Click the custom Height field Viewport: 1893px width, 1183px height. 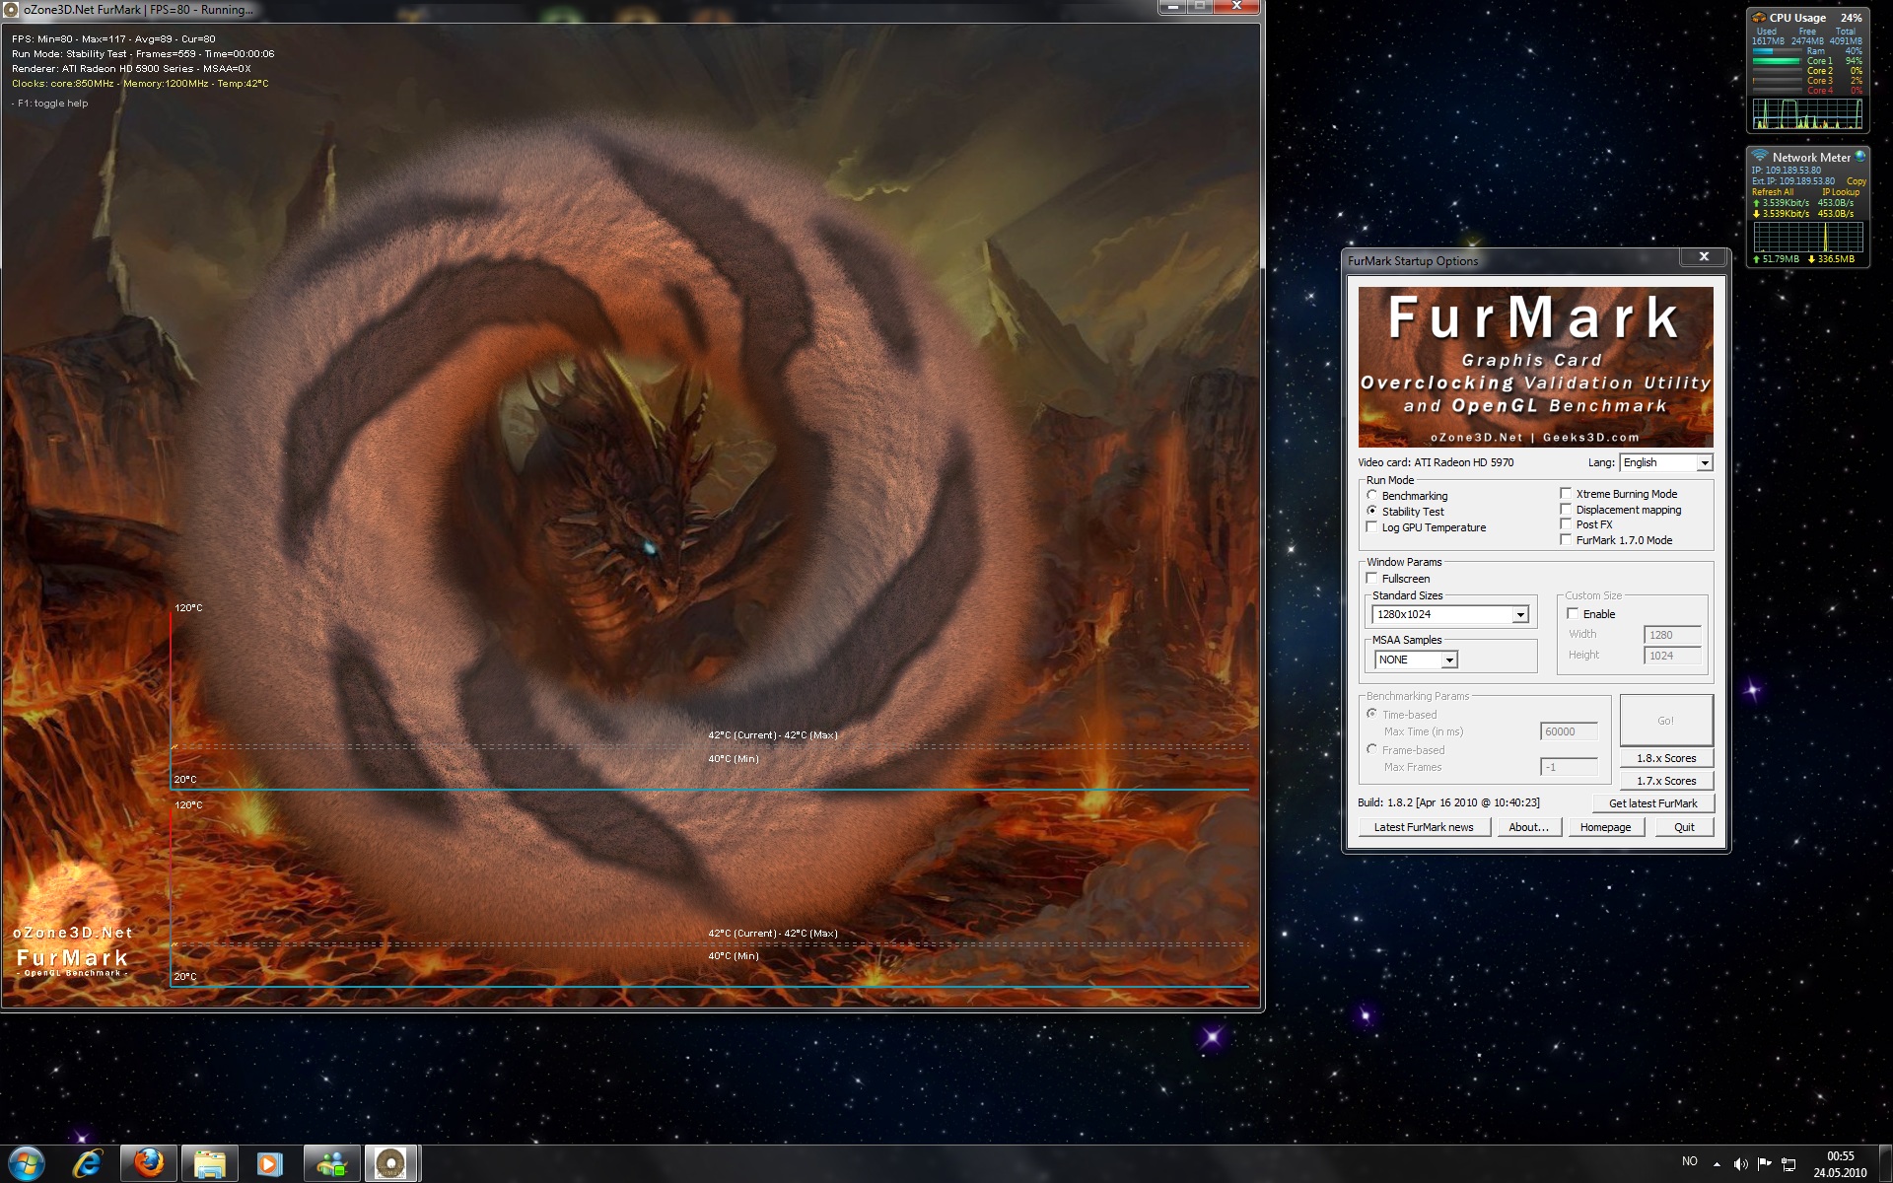[x=1671, y=656]
